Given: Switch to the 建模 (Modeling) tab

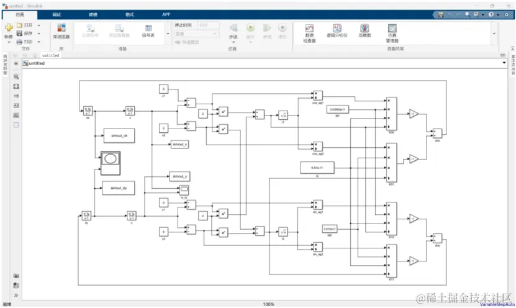Looking at the screenshot, I should (93, 14).
